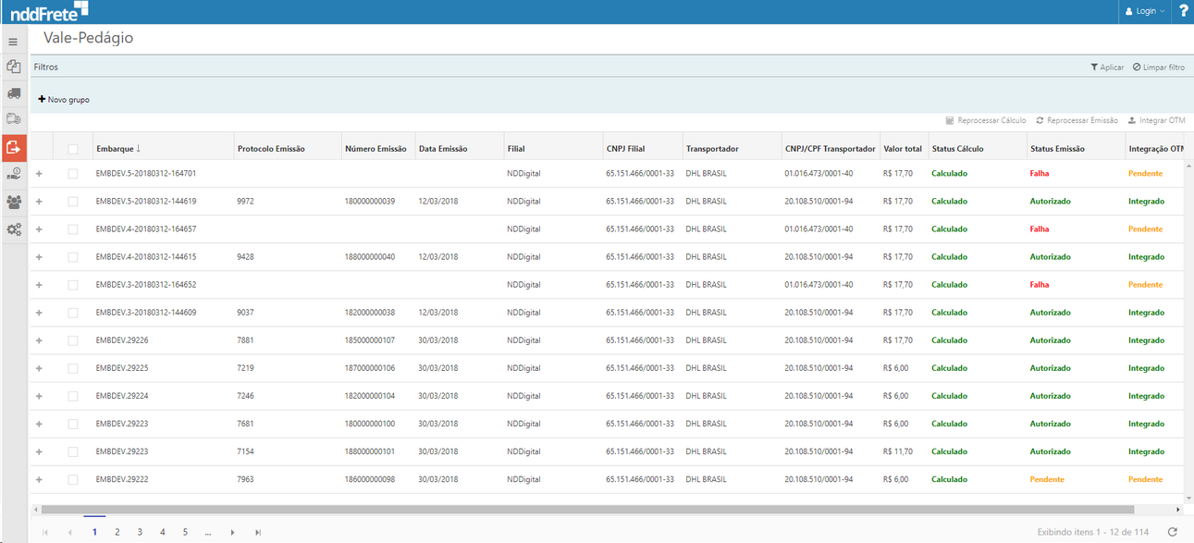The height and width of the screenshot is (543, 1194).
Task: Check the box for EMBDEV.29226 row
Action: [x=73, y=340]
